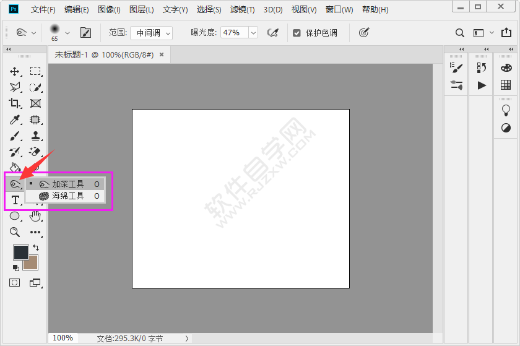This screenshot has width=520, height=346.
Task: Open the Learn panel lightbulb icon
Action: tap(506, 110)
